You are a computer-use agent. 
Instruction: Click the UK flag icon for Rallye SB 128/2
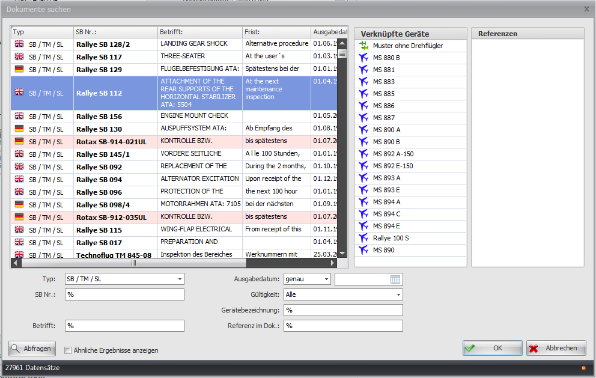[19, 44]
